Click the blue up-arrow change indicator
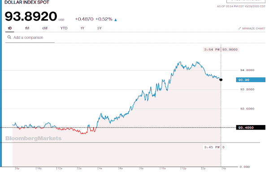 point(116,20)
